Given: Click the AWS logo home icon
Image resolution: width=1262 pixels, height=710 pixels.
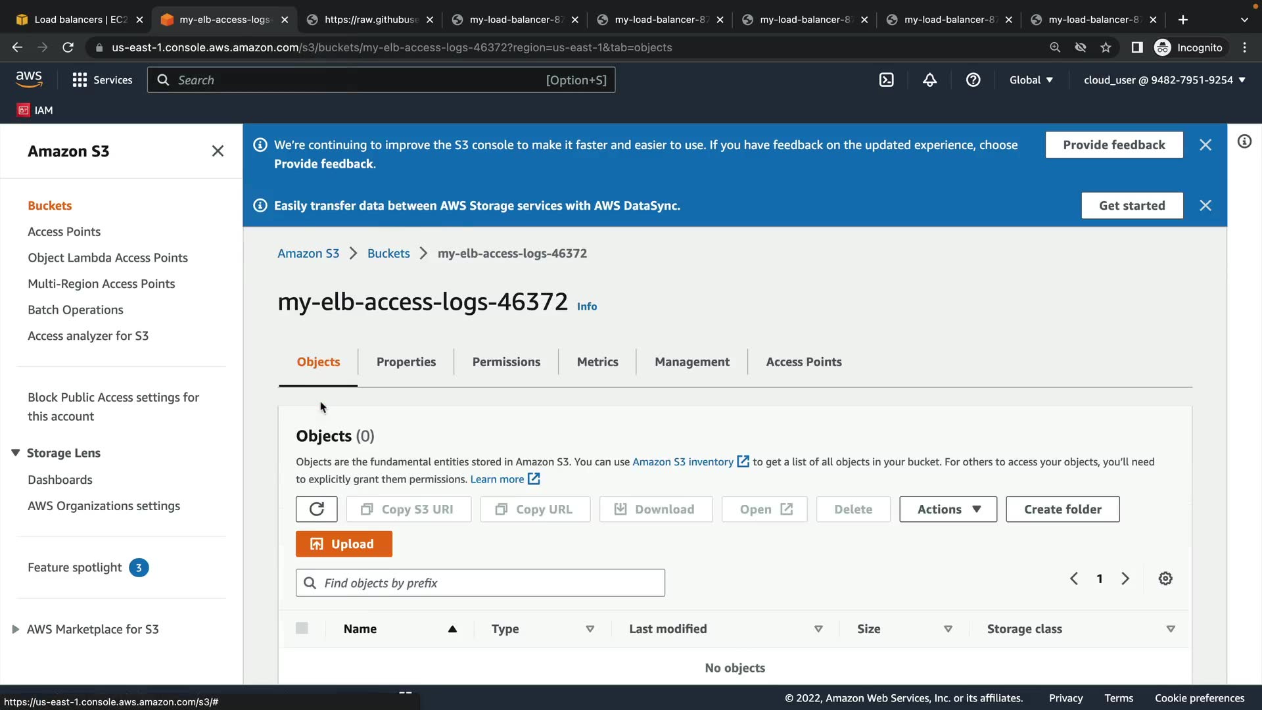Looking at the screenshot, I should point(29,79).
